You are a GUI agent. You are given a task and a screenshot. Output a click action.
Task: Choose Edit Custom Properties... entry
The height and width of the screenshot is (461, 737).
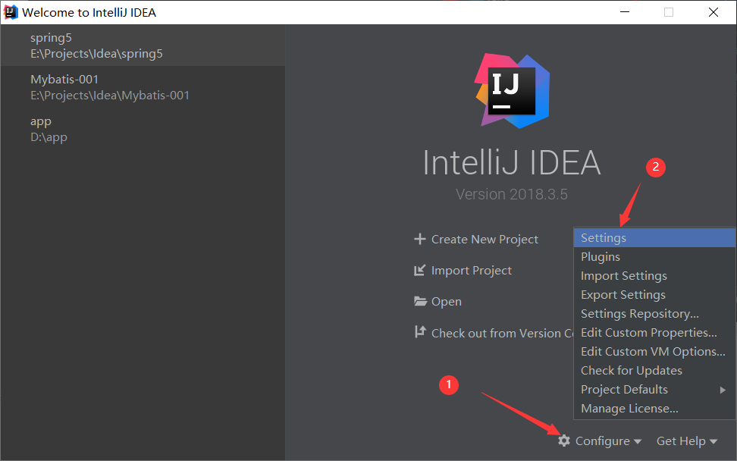point(654,333)
